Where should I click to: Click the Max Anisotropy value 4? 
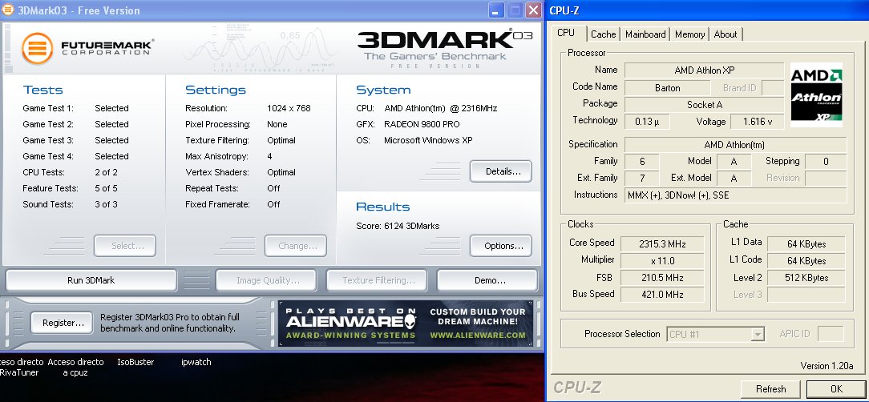click(x=269, y=156)
